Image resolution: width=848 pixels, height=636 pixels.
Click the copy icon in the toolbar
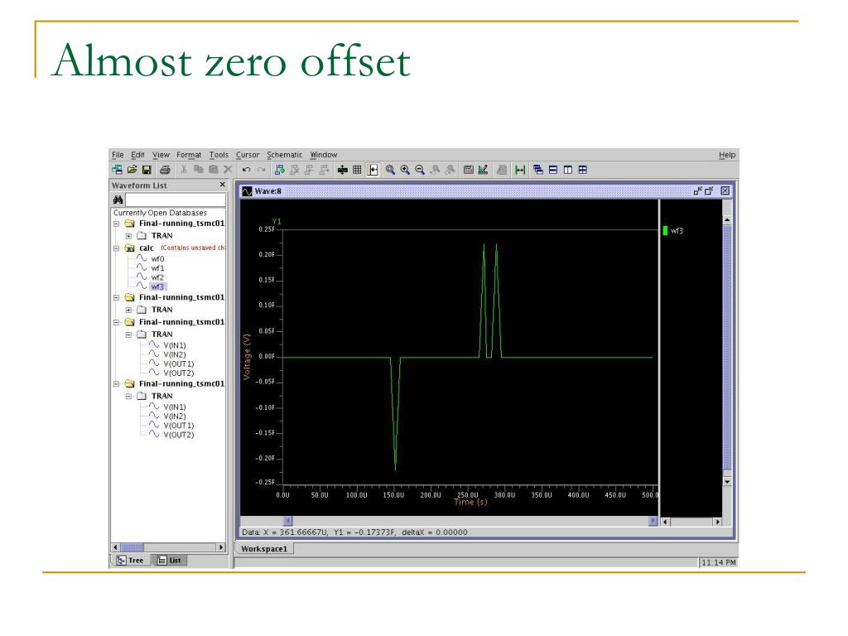tap(199, 170)
